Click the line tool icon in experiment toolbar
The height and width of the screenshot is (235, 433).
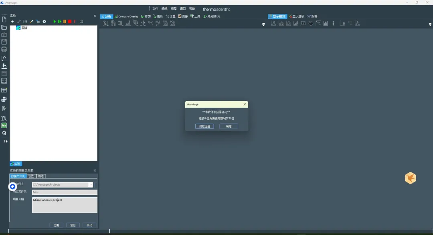tap(19, 22)
